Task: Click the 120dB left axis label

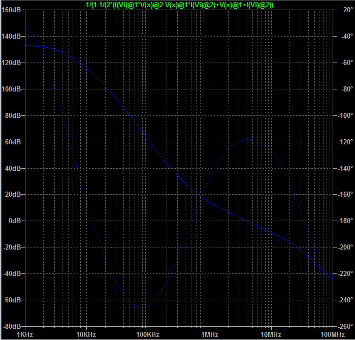Action: [x=11, y=63]
